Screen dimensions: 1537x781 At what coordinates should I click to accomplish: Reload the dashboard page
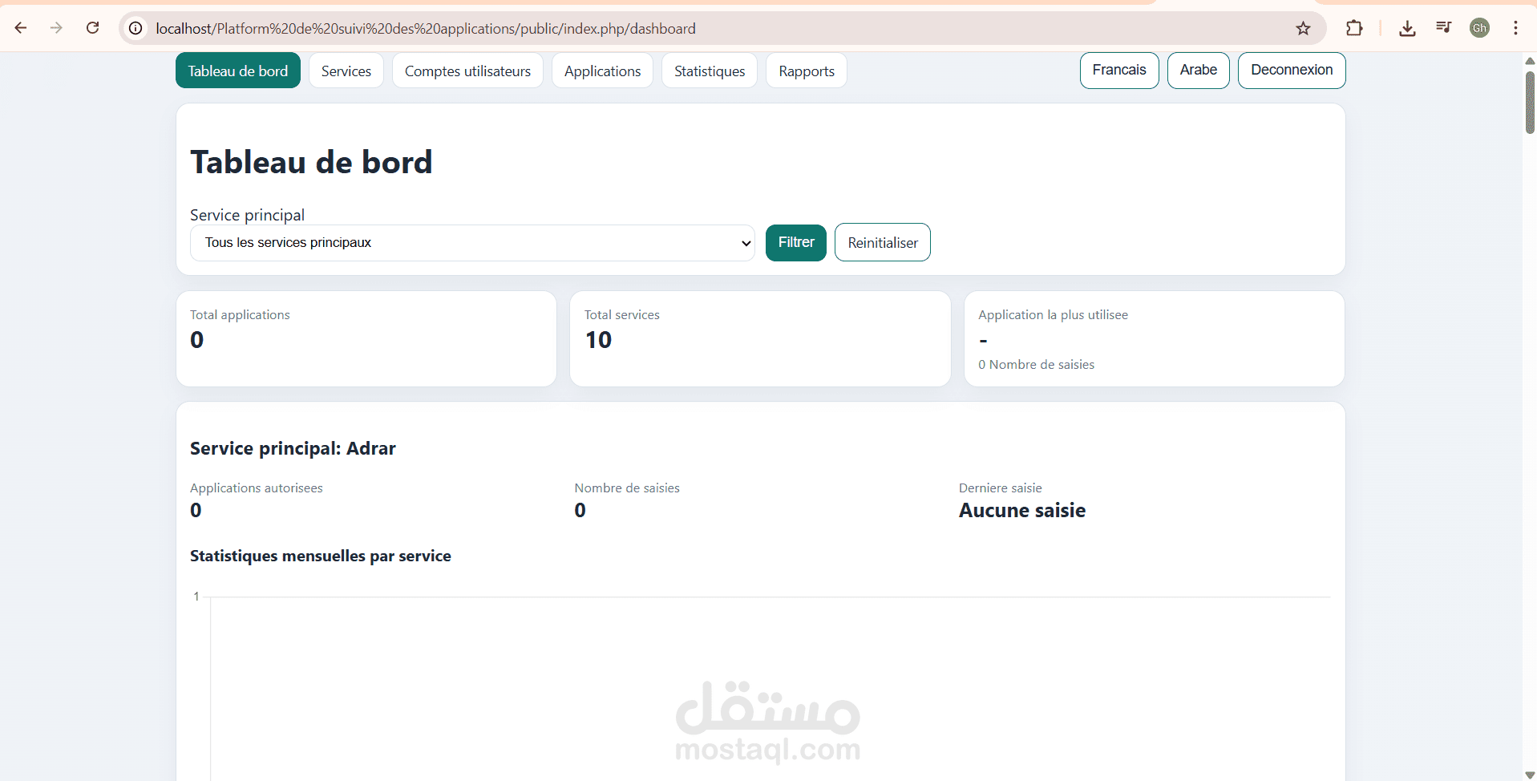pos(92,28)
